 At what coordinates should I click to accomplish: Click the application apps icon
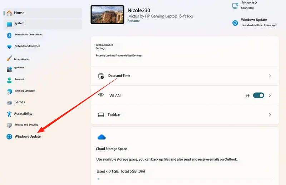pos(9,69)
